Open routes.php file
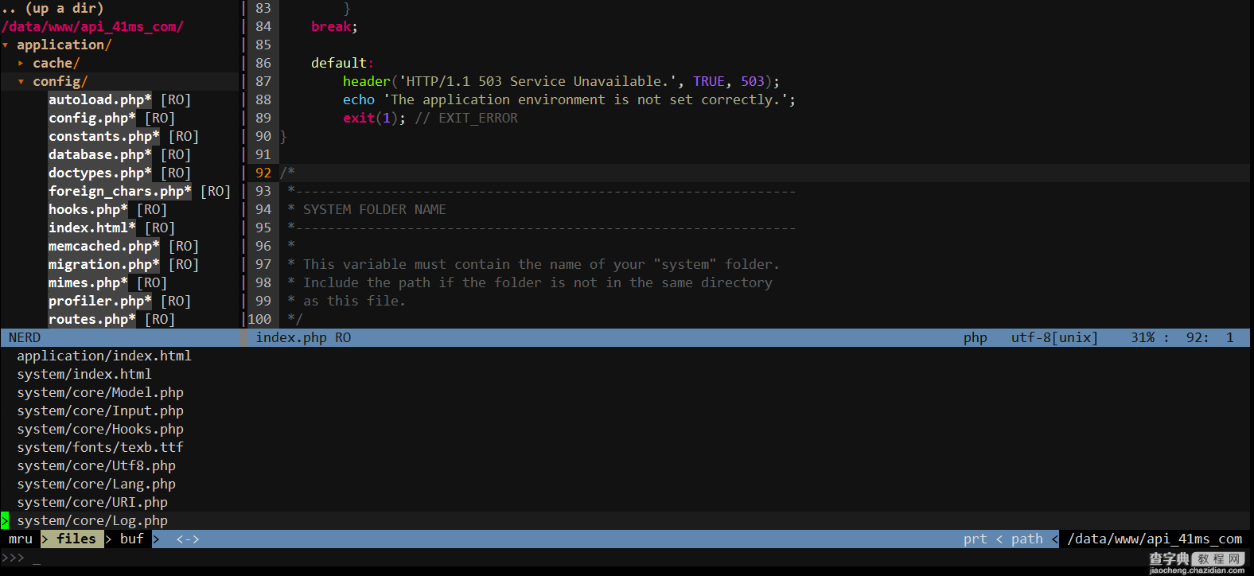This screenshot has height=576, width=1254. click(92, 320)
